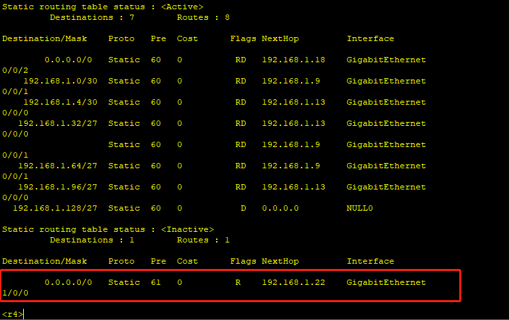Click the 'Destination/Mask' header of the Active table
509x320 pixels.
pyautogui.click(x=44, y=38)
